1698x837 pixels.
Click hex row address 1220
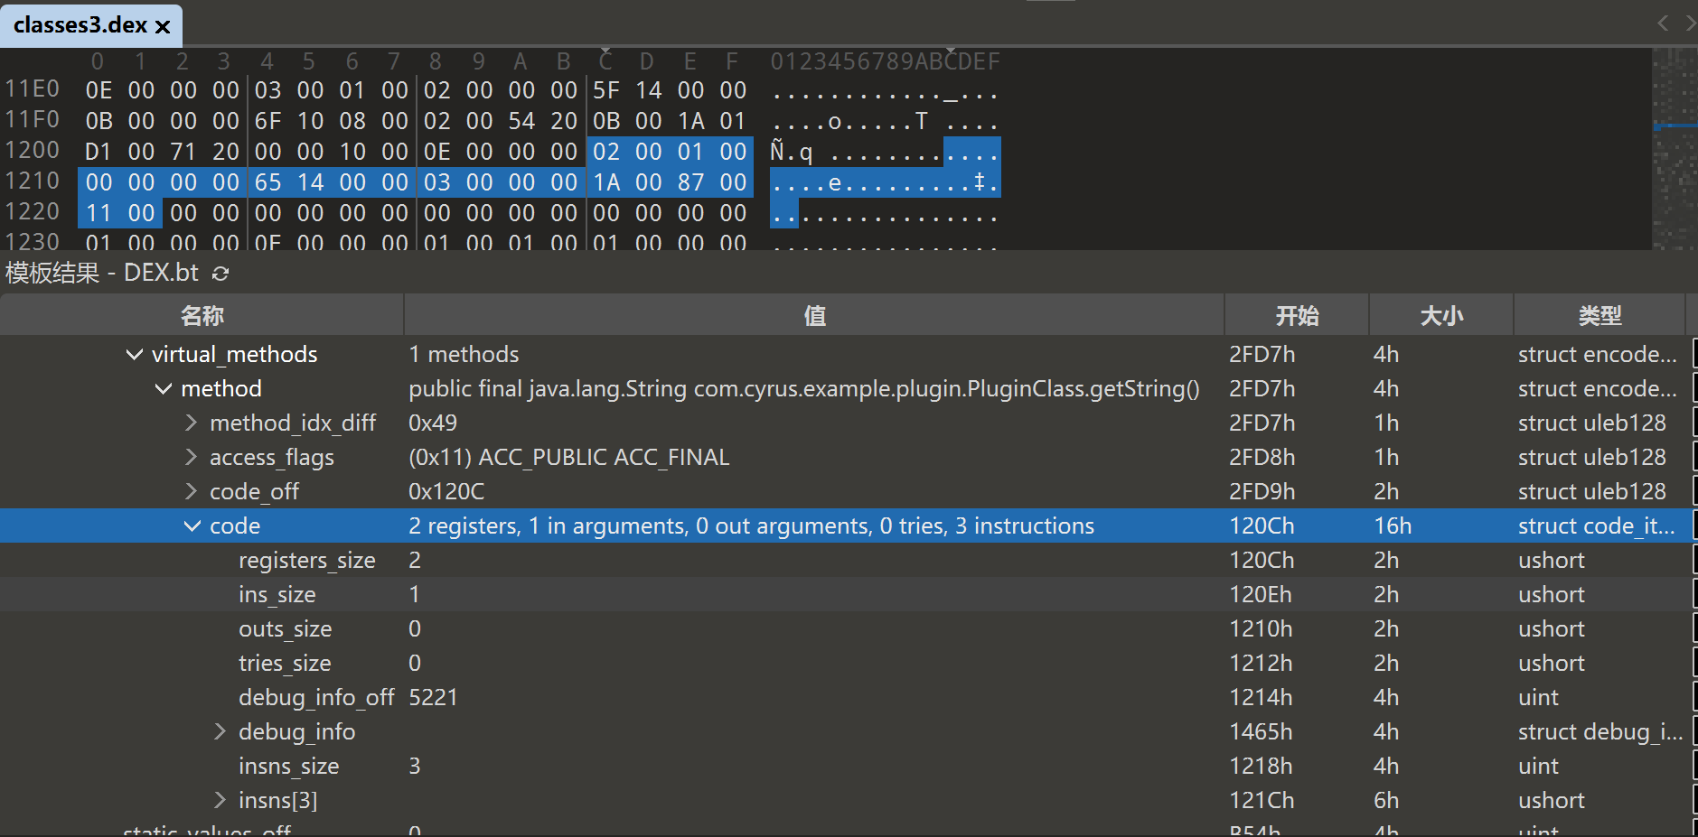click(33, 211)
